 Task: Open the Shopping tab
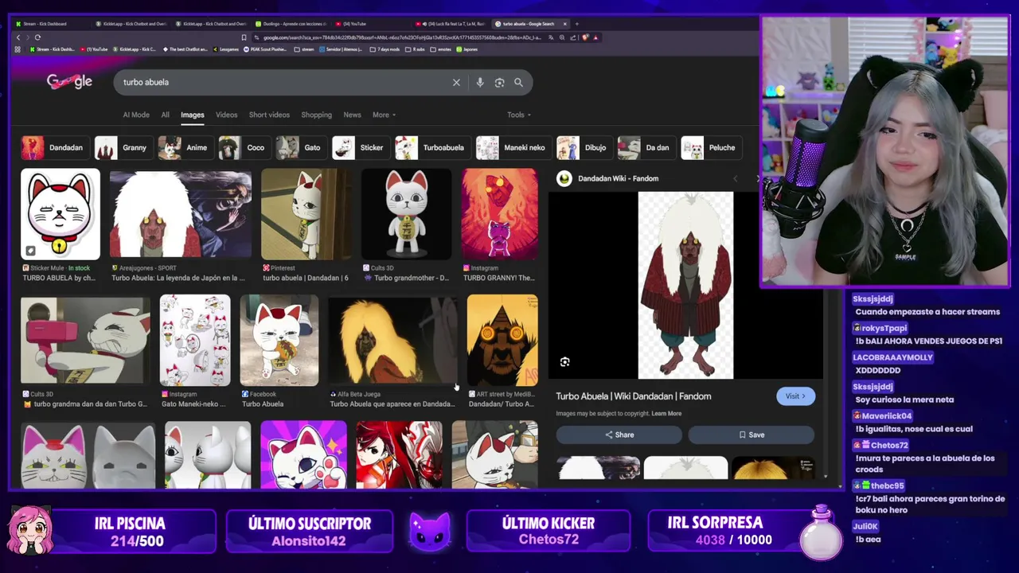(316, 115)
